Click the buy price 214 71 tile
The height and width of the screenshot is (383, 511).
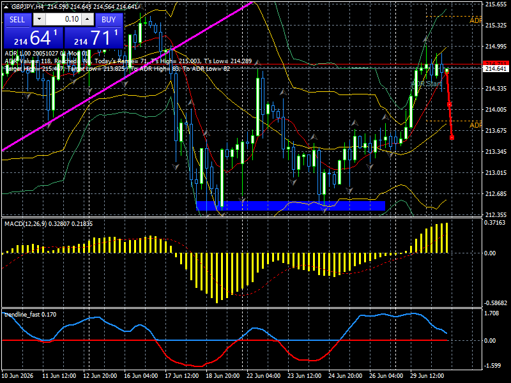click(x=94, y=38)
